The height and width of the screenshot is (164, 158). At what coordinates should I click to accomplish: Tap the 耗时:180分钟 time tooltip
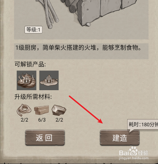click(143, 125)
